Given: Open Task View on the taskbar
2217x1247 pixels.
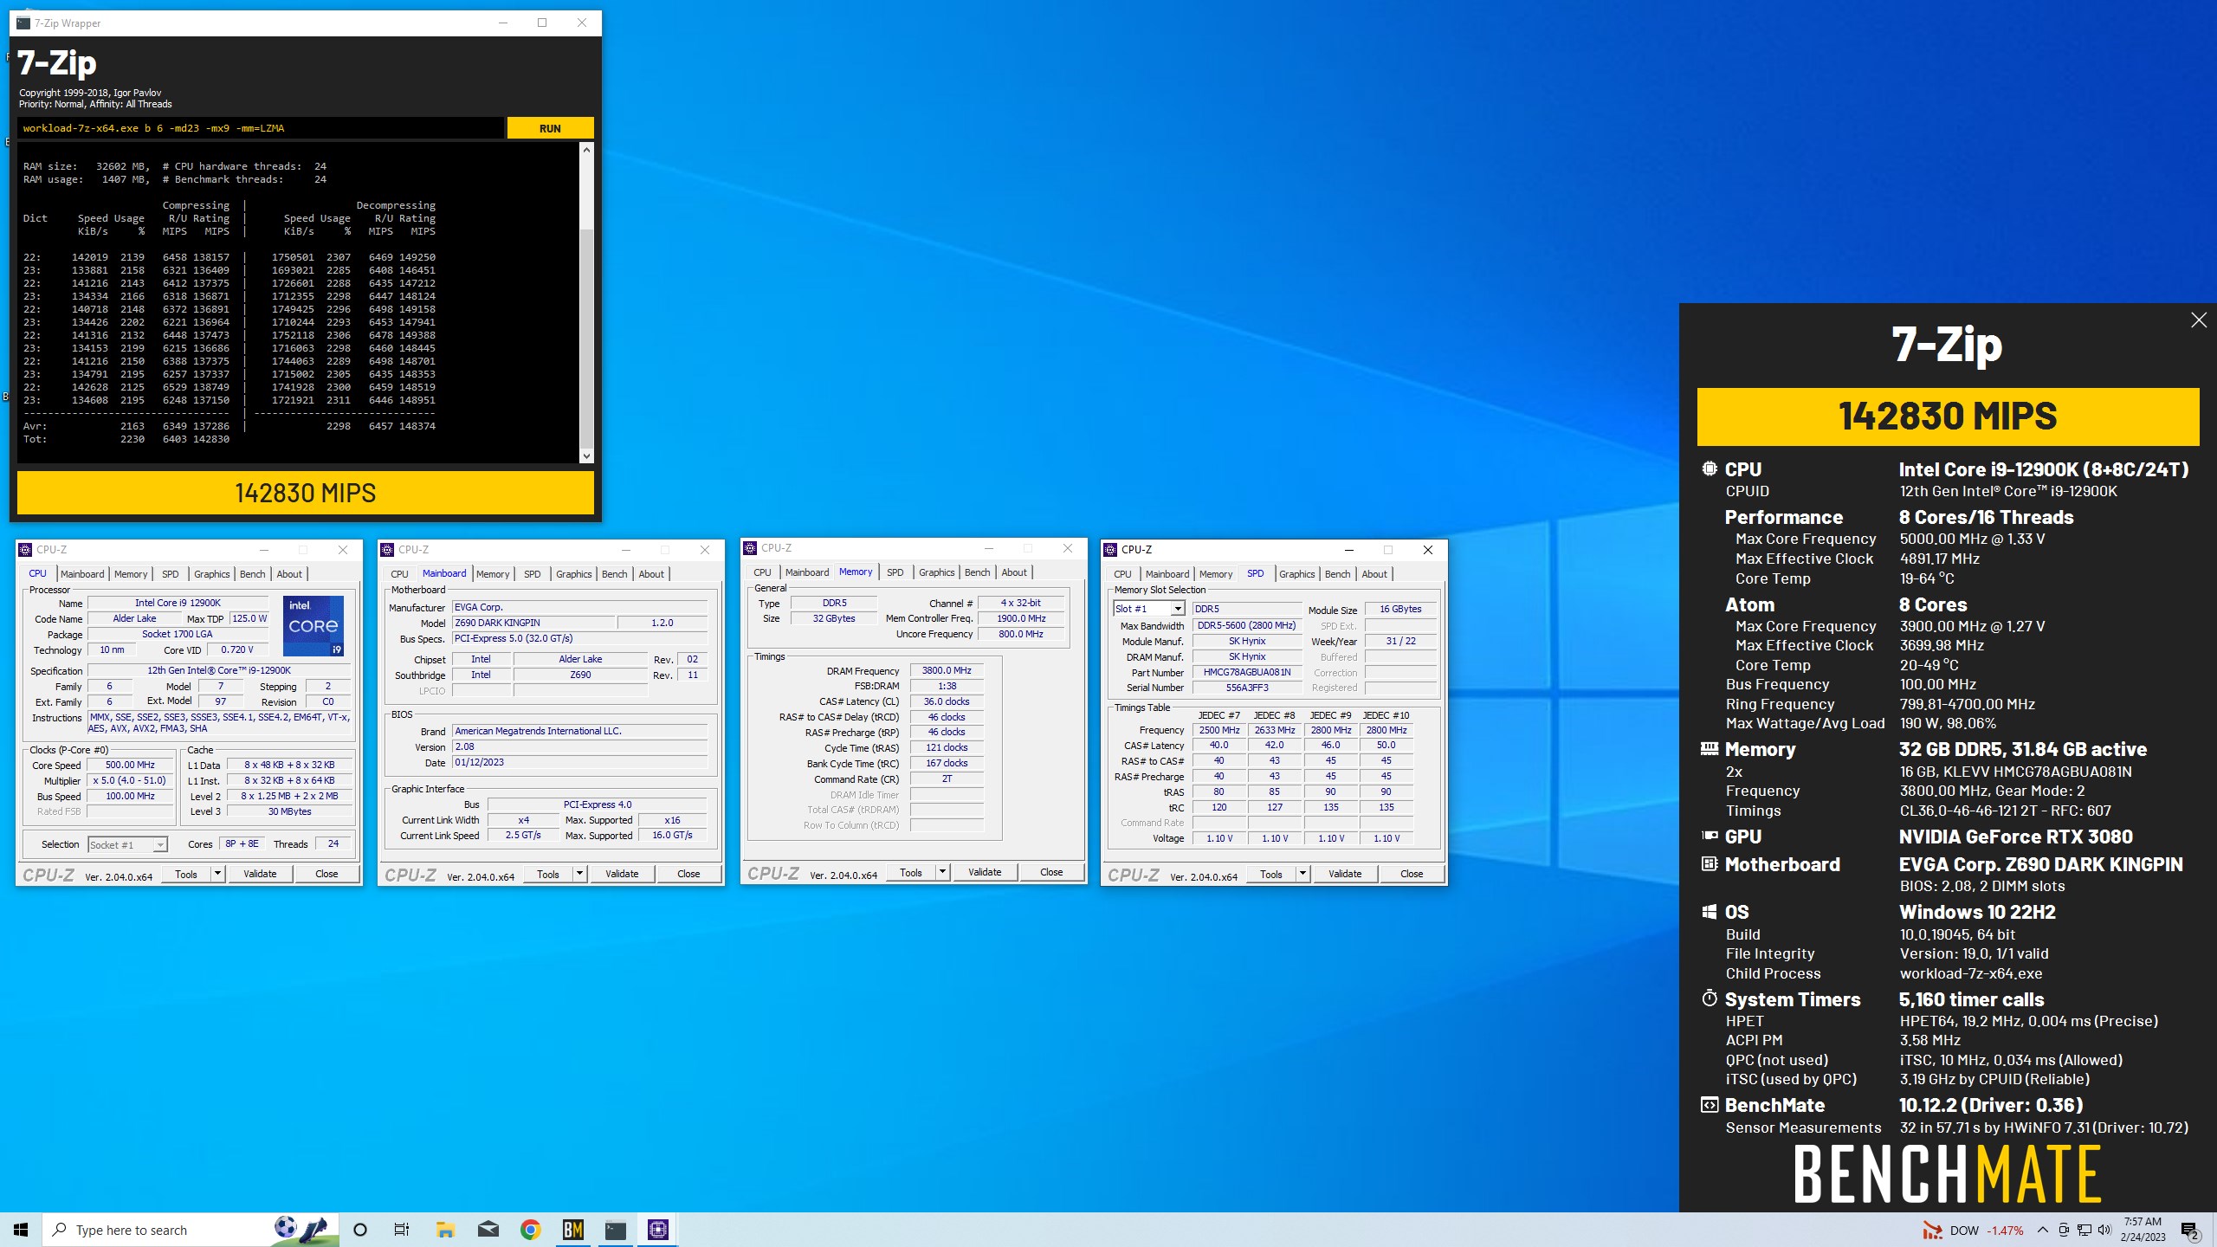Looking at the screenshot, I should point(401,1230).
